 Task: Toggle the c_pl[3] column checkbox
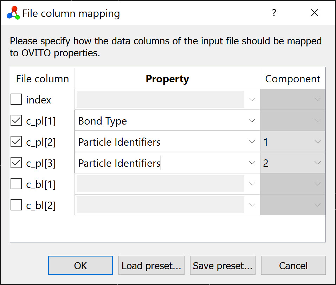click(x=16, y=163)
